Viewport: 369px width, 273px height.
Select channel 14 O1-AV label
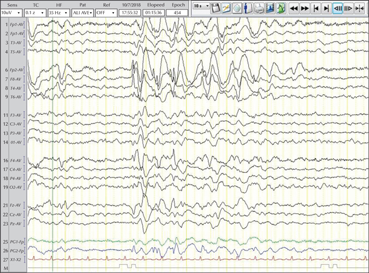16,142
